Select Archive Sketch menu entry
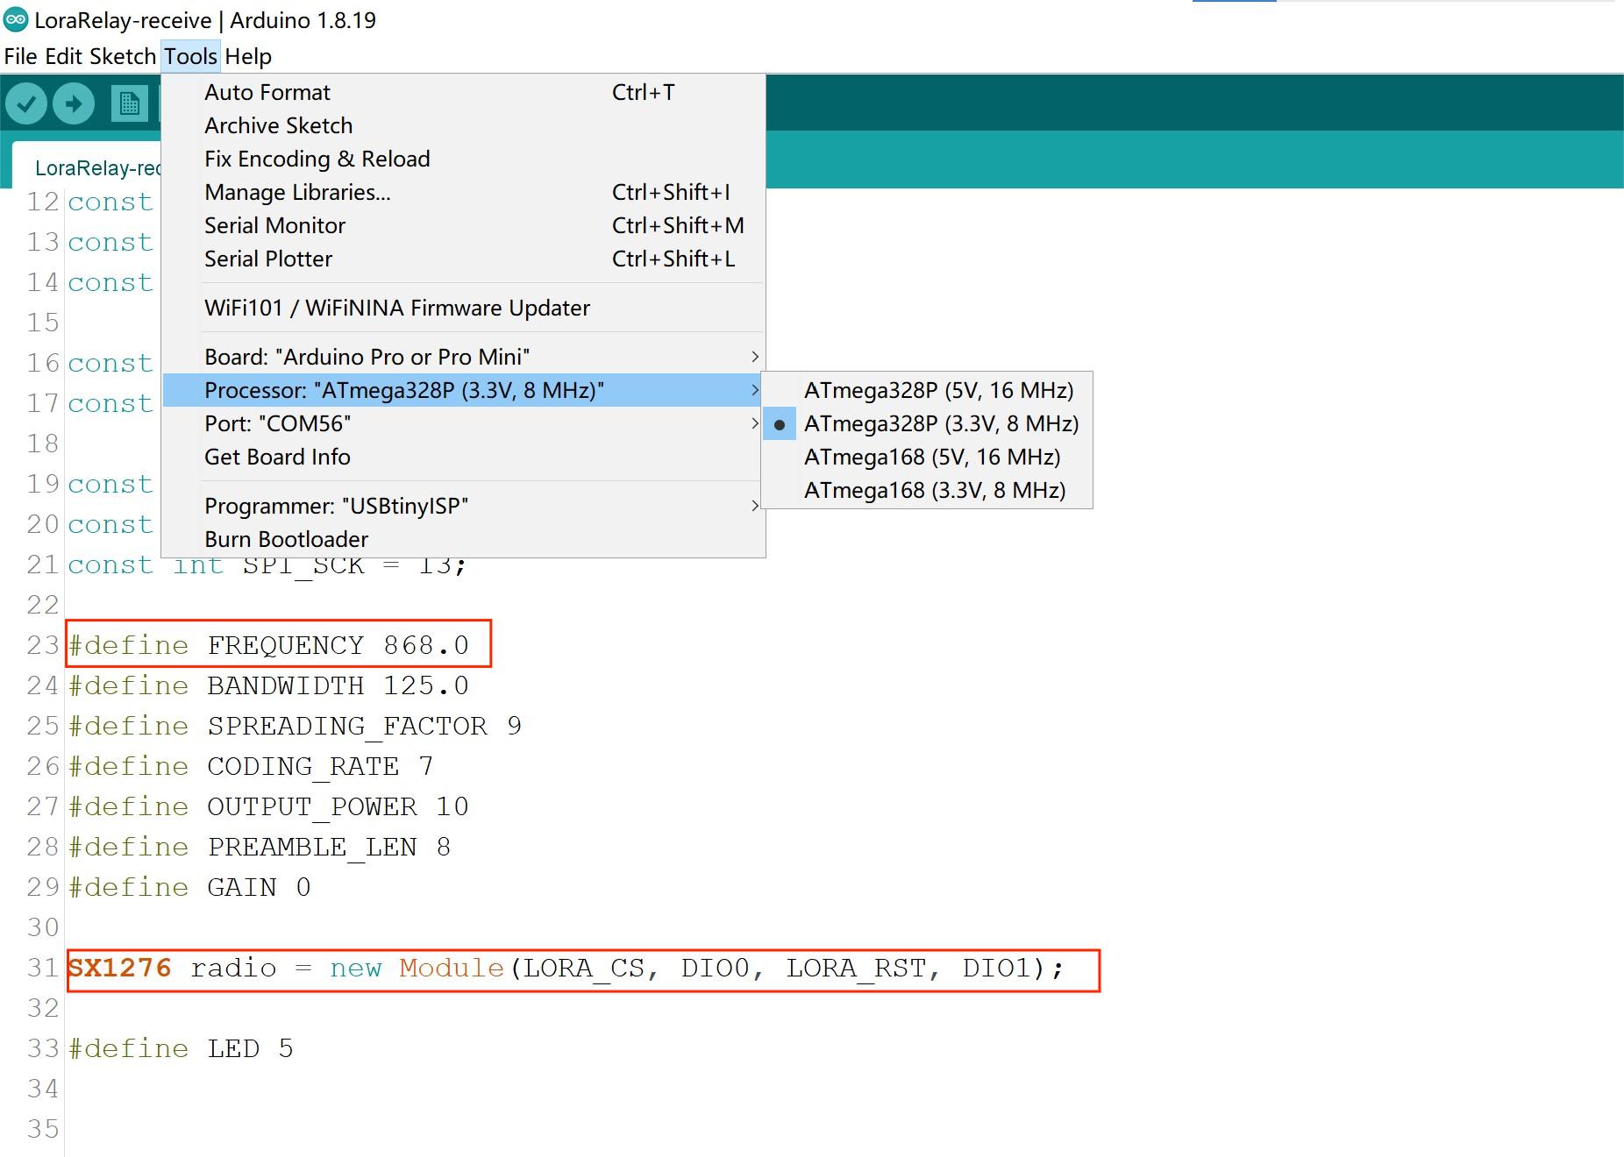1624x1157 pixels. tap(464, 125)
